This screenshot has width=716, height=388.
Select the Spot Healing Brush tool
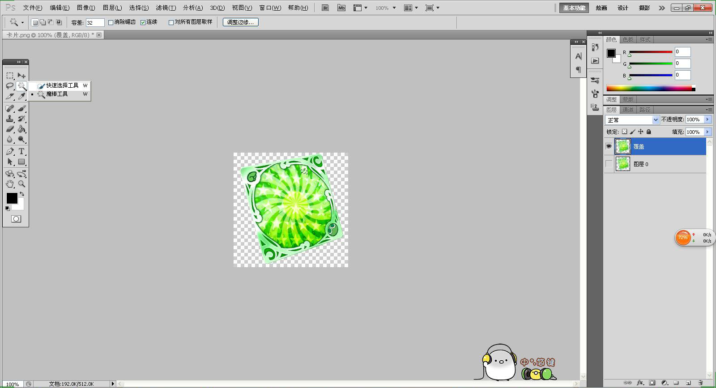(10, 109)
